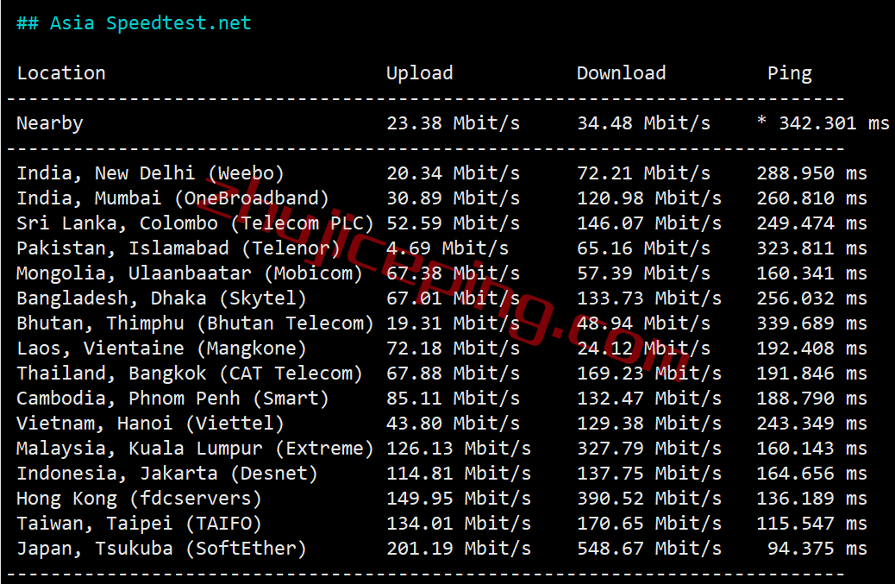Screen dimensions: 895x584
Task: Click Mongolia, Ulaanbaatar (Mobicom) entry
Action: coord(190,273)
